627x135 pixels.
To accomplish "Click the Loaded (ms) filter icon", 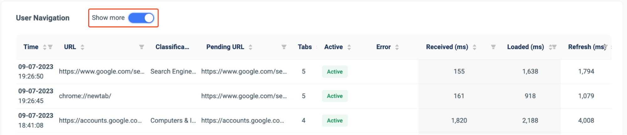I will (554, 47).
